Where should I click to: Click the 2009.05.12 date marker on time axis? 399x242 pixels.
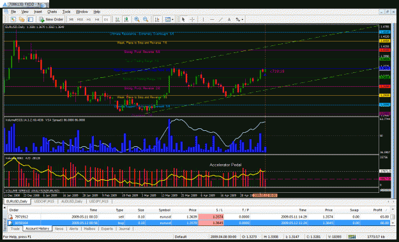coord(265,195)
